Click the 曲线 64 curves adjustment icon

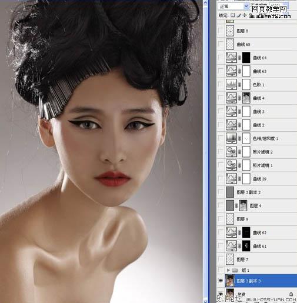click(231, 58)
